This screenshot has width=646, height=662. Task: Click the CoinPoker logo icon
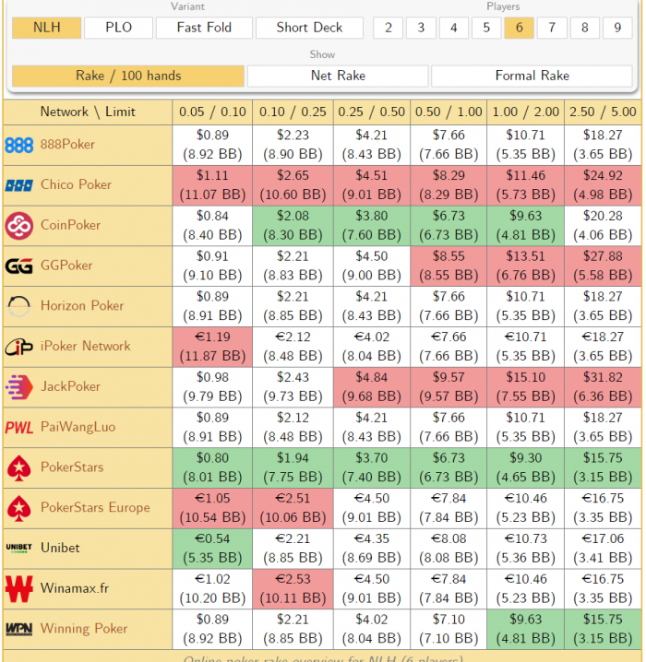click(19, 226)
